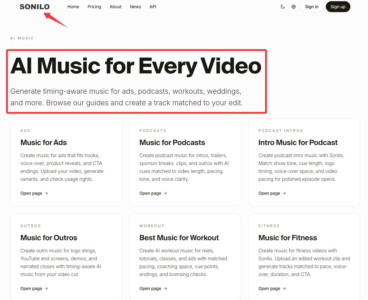Open the News nav item
368x300 pixels.
(x=135, y=7)
